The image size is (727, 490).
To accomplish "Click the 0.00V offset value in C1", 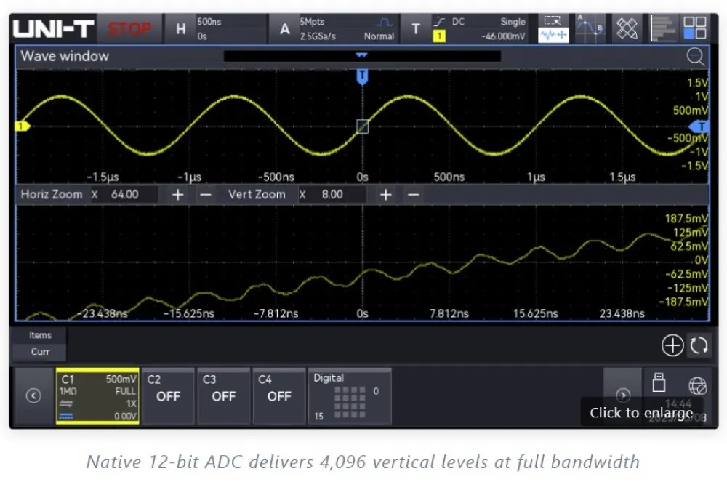I will point(125,417).
